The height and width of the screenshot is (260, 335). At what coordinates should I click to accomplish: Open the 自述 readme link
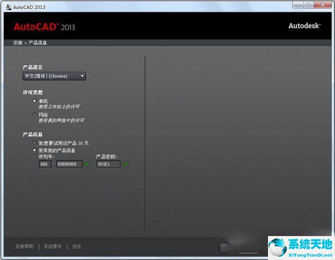point(76,247)
